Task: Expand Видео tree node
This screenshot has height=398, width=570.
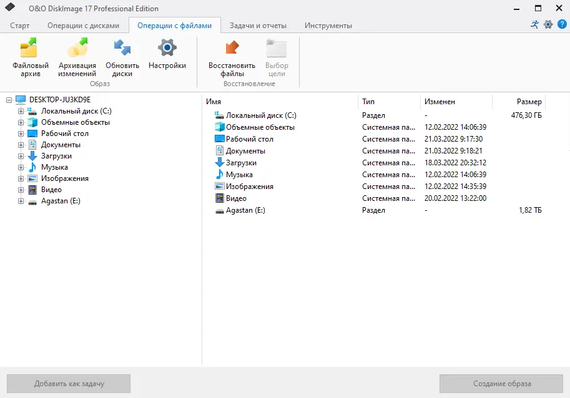Action: tap(21, 190)
